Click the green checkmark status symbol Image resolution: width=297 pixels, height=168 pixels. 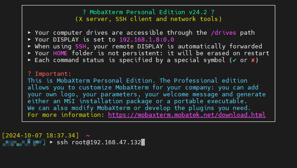(235, 60)
